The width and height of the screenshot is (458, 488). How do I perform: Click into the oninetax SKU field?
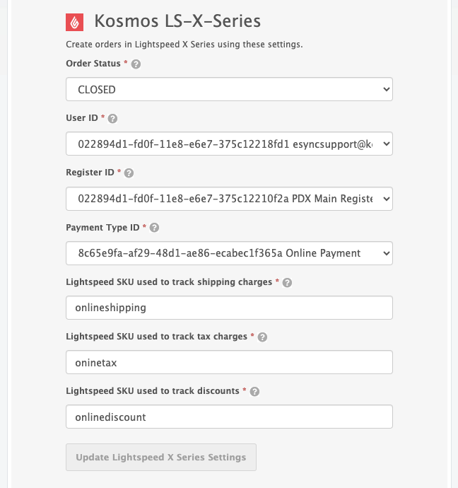click(x=229, y=362)
